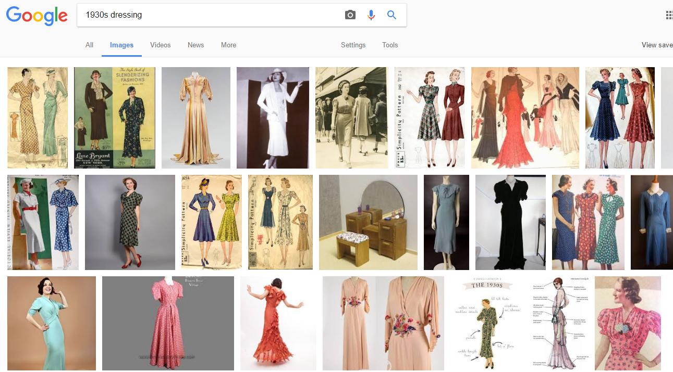Open the pink floral dress on grey background
This screenshot has height=372, width=673.
(168, 324)
